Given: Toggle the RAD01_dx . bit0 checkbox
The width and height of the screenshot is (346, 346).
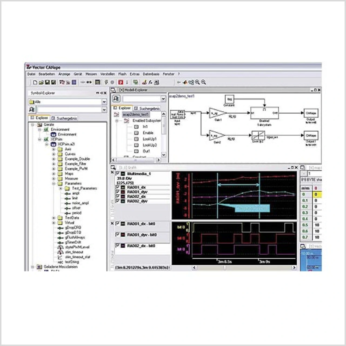Looking at the screenshot, I should (x=118, y=224).
